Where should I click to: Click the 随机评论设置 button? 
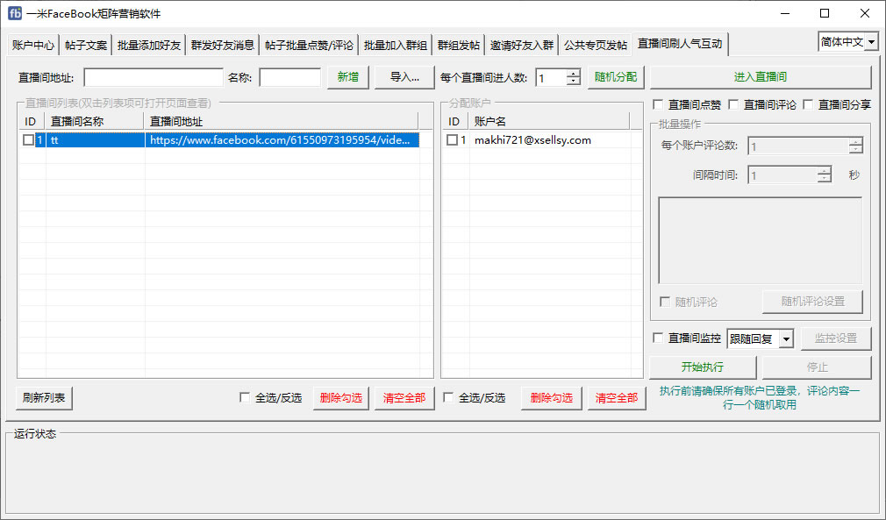[x=812, y=302]
